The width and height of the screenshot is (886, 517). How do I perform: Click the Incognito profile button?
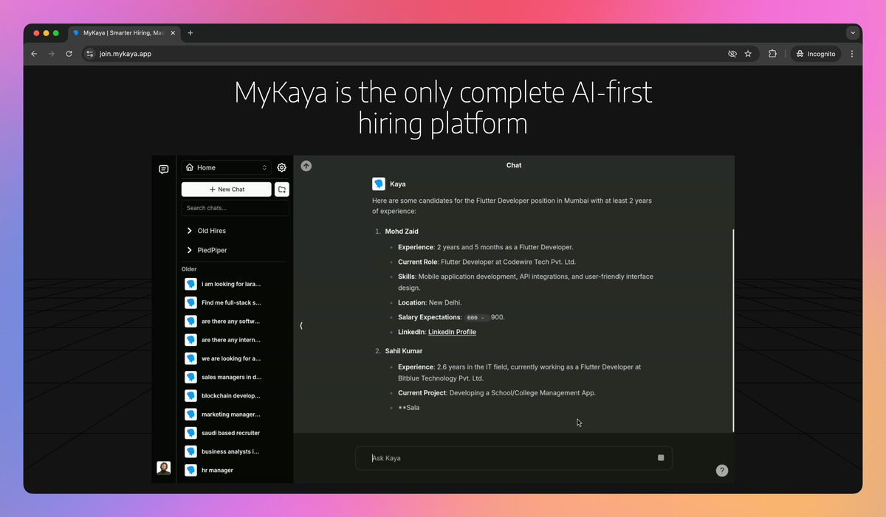(815, 54)
